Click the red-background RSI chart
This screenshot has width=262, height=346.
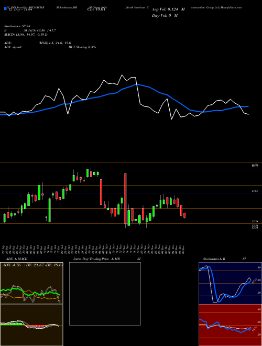[230, 325]
